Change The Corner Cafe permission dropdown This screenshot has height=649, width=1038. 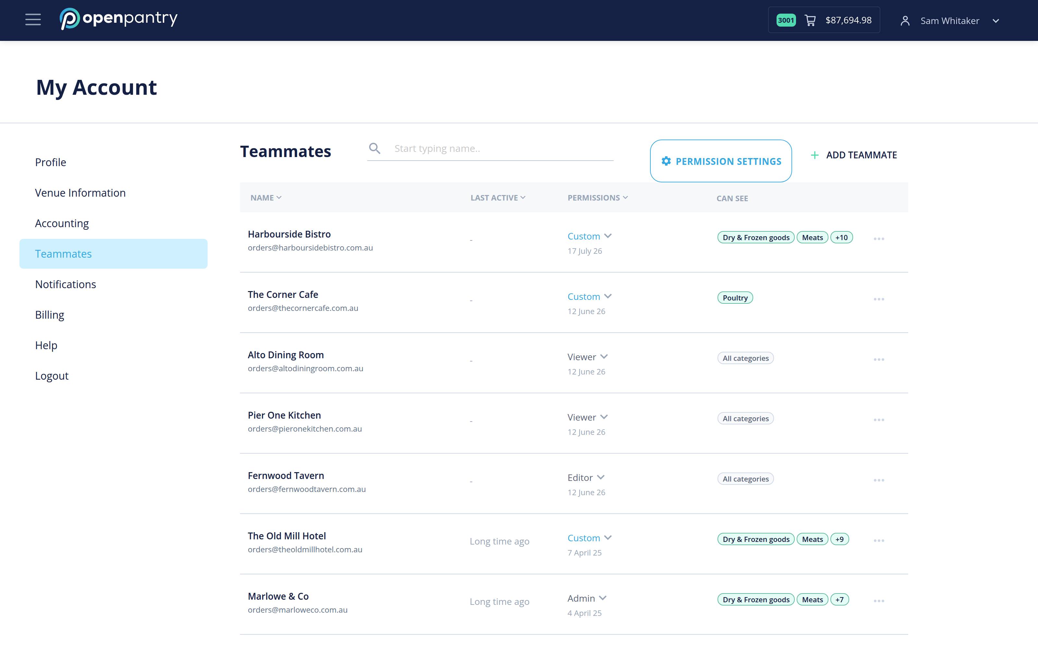pyautogui.click(x=589, y=297)
